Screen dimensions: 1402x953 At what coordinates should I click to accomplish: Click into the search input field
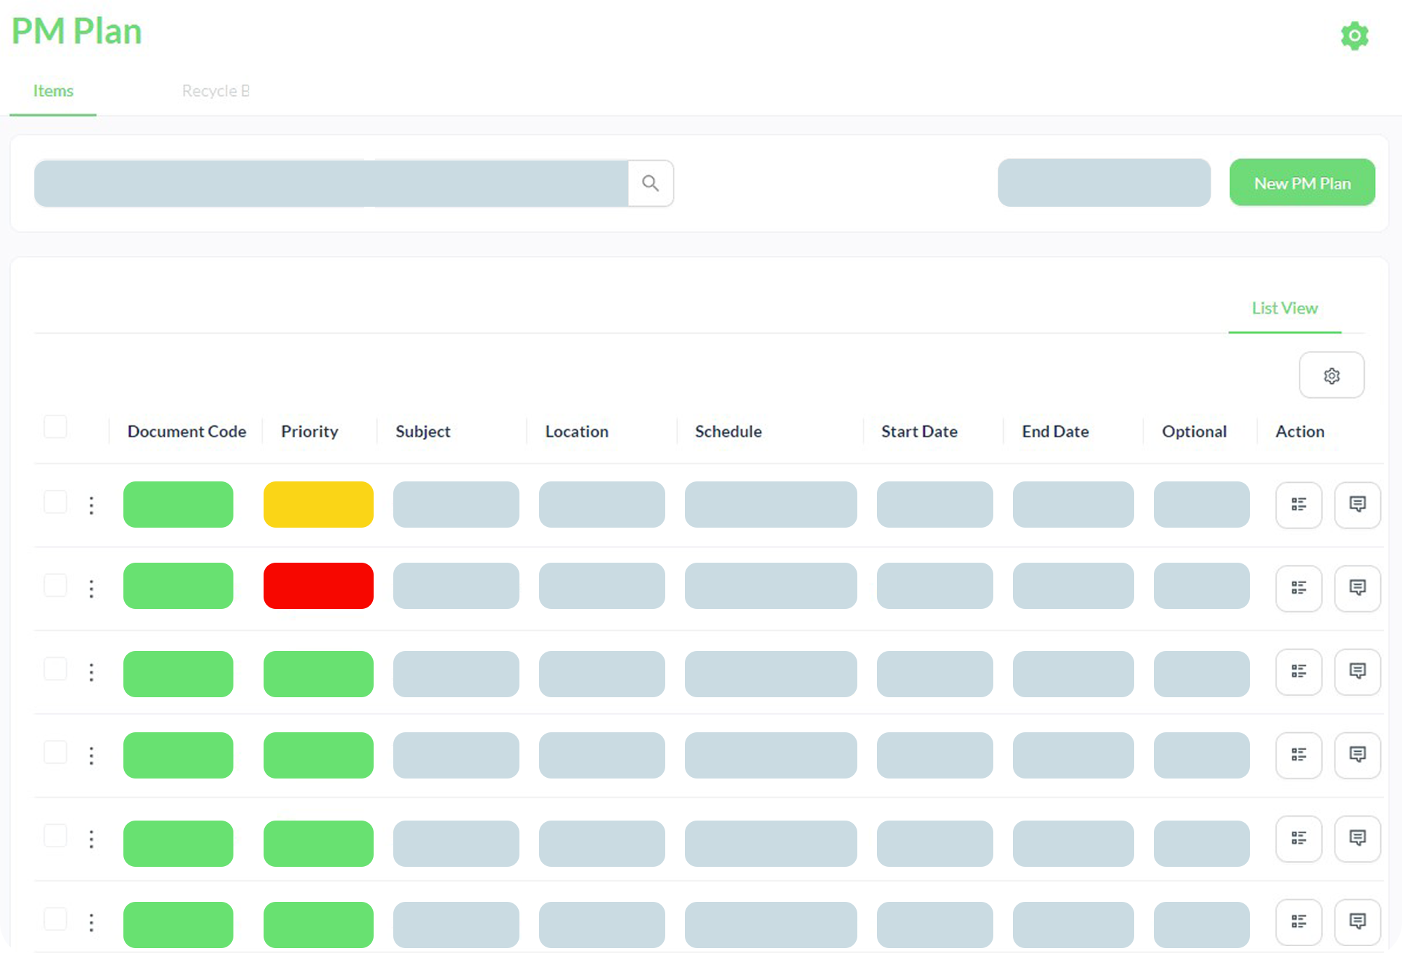click(331, 183)
